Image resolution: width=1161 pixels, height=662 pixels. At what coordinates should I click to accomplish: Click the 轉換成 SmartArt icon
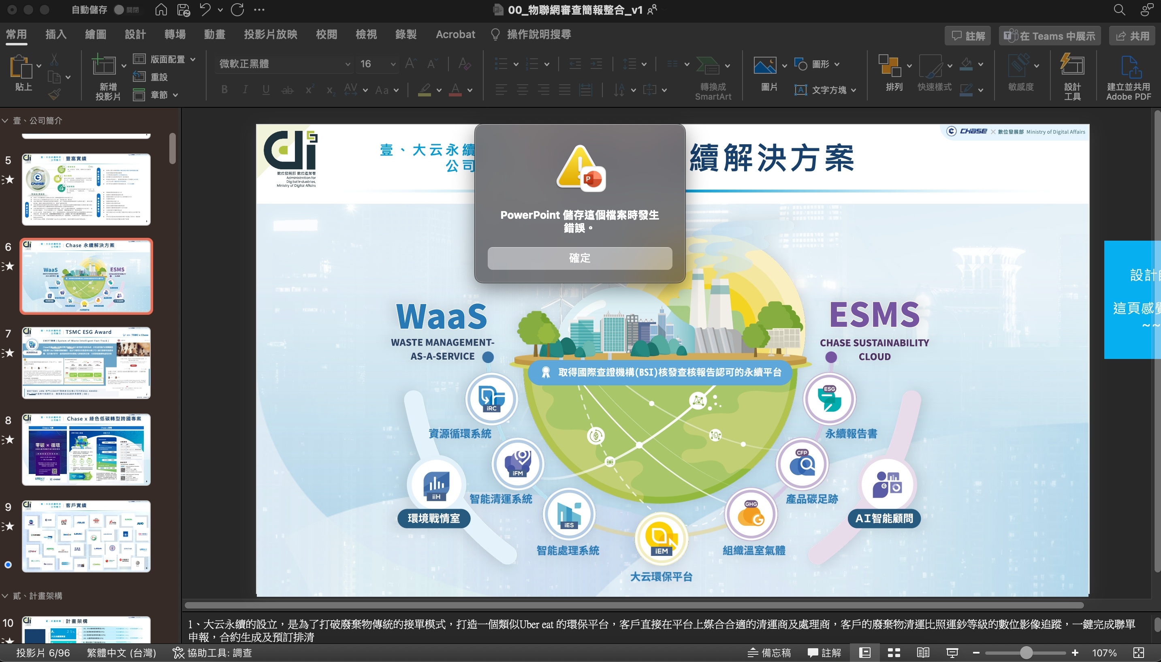[x=708, y=66]
